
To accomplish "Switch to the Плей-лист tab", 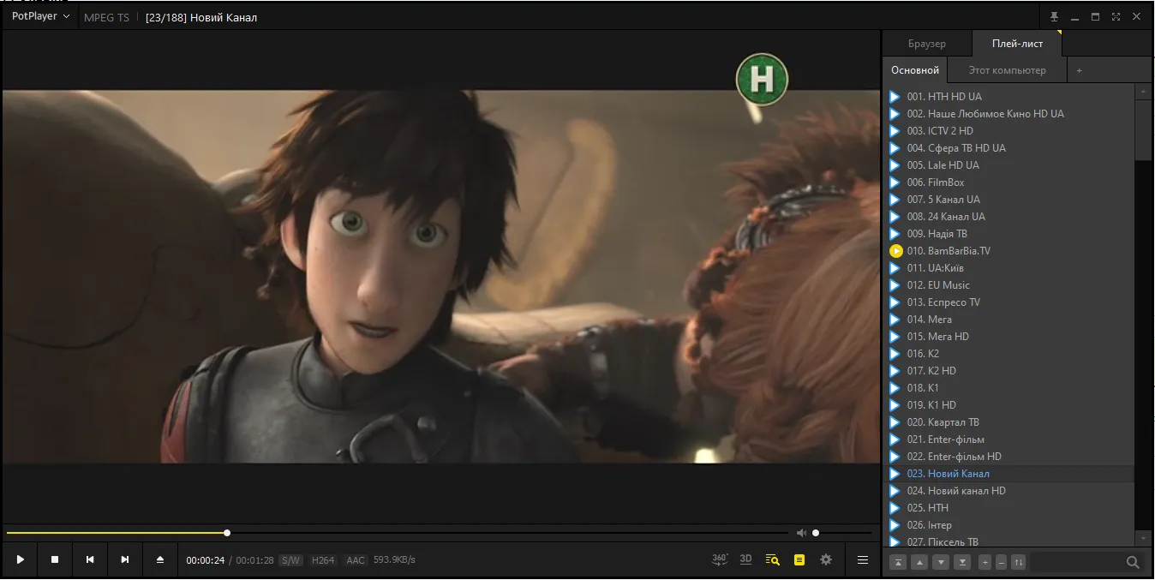I will pos(1017,44).
